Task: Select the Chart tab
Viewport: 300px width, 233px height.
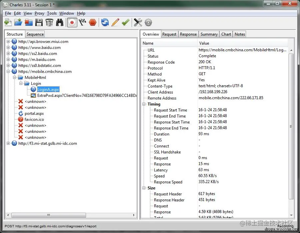Action: click(x=226, y=34)
